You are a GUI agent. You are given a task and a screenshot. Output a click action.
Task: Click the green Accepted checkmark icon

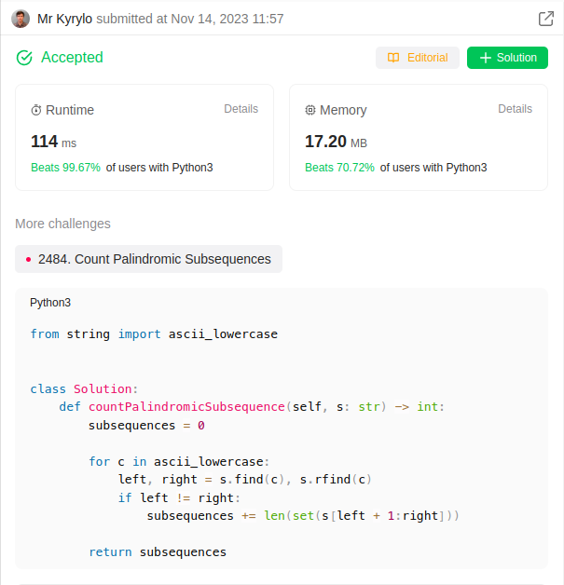(x=24, y=58)
